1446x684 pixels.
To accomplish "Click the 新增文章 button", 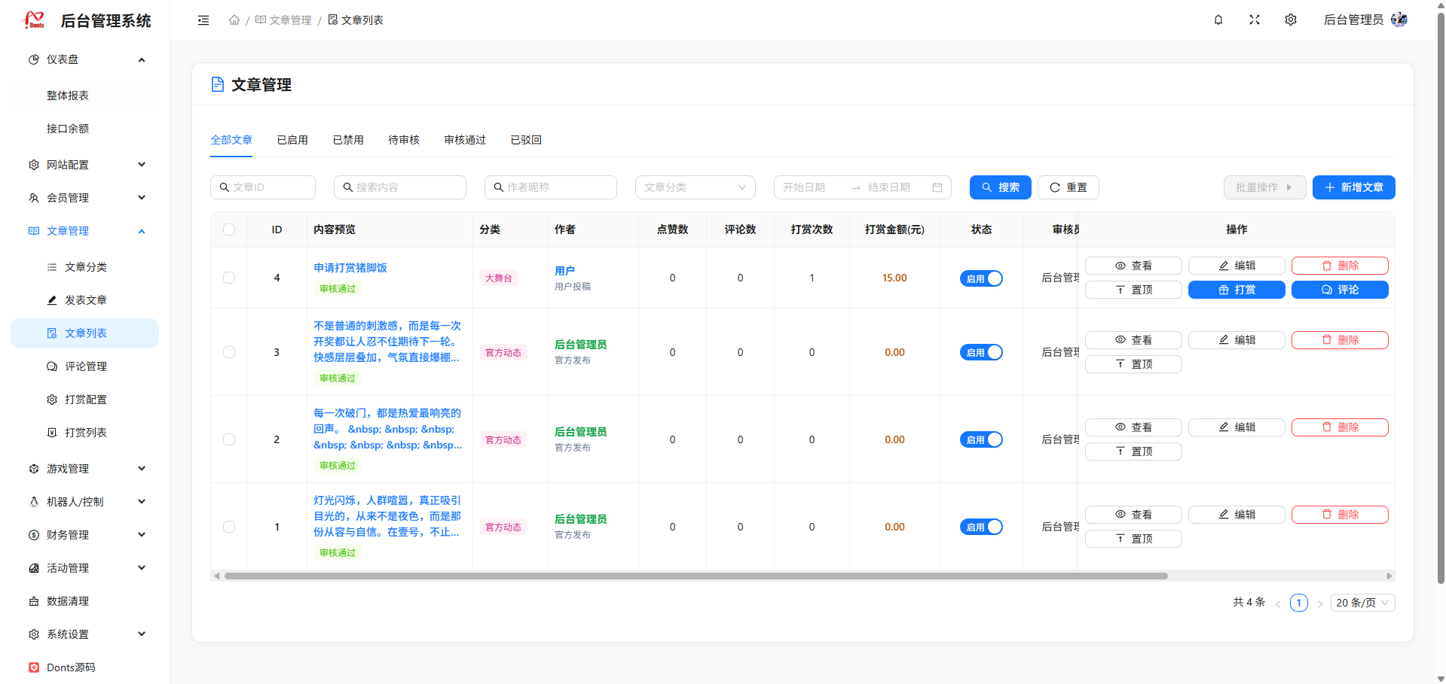I will pos(1353,187).
